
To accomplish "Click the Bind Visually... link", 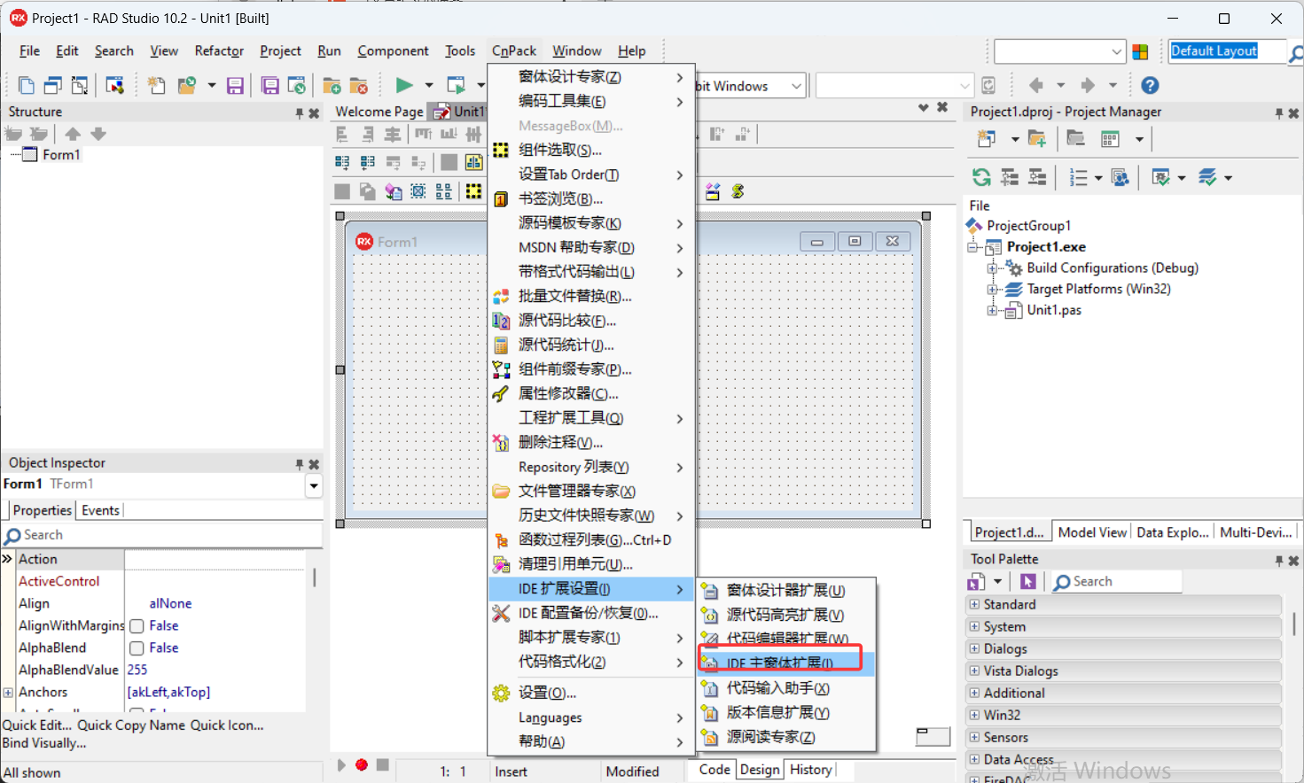I will click(44, 743).
